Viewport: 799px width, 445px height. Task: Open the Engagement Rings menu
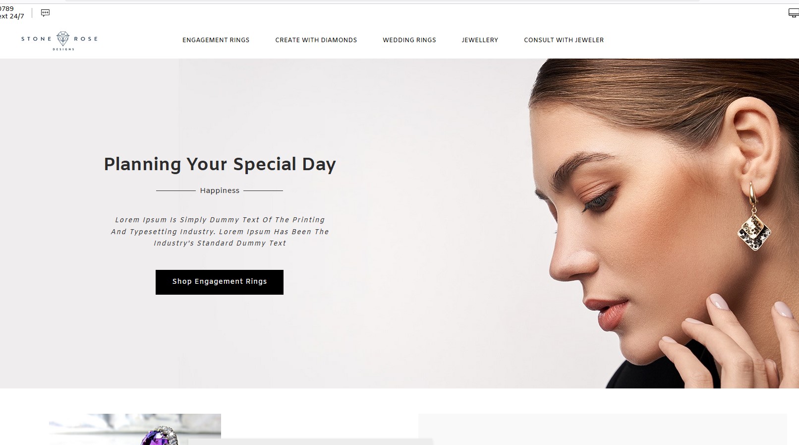[x=216, y=40]
